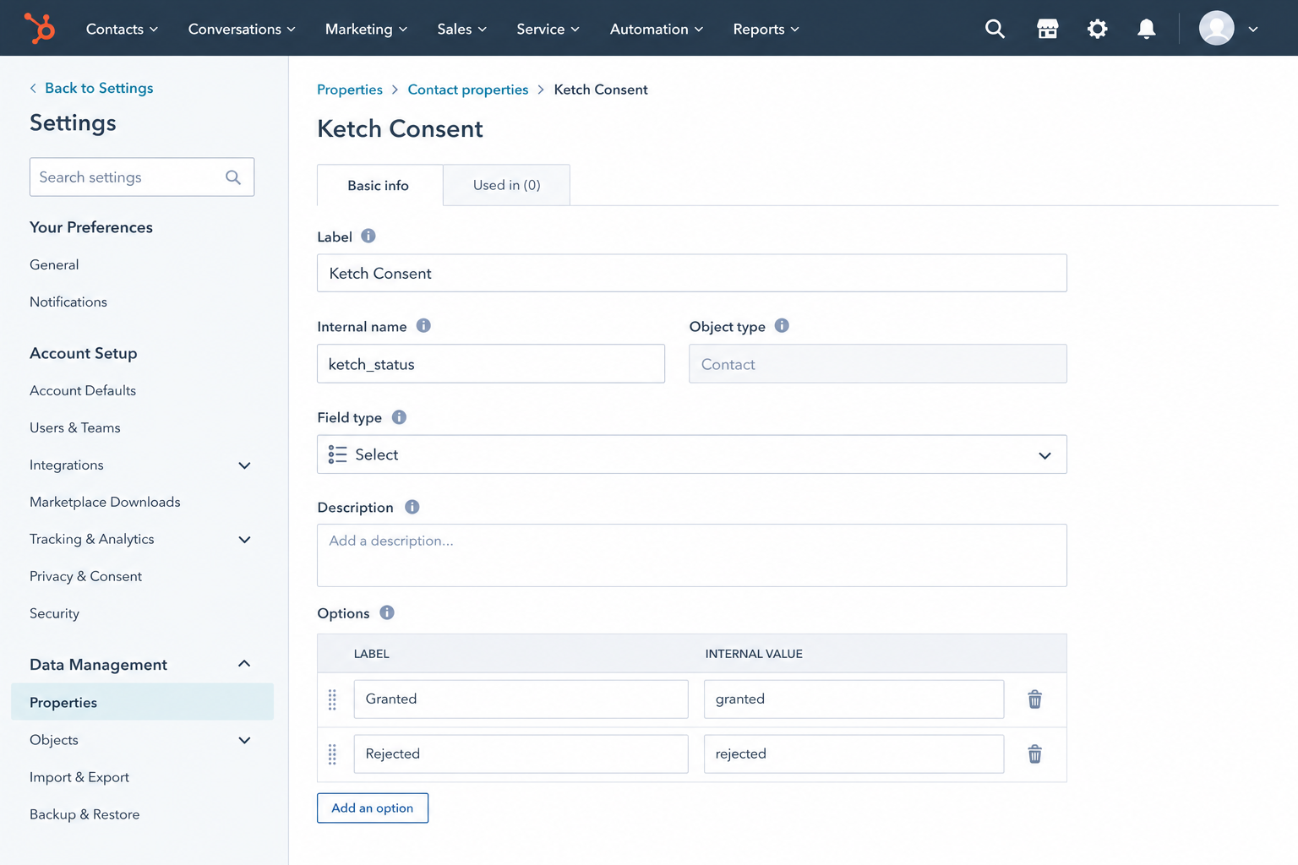This screenshot has height=865, width=1298.
Task: Open the Contacts menu
Action: point(122,29)
